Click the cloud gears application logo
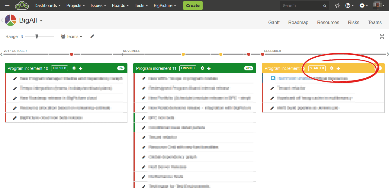389x188 pixels. click(22, 6)
